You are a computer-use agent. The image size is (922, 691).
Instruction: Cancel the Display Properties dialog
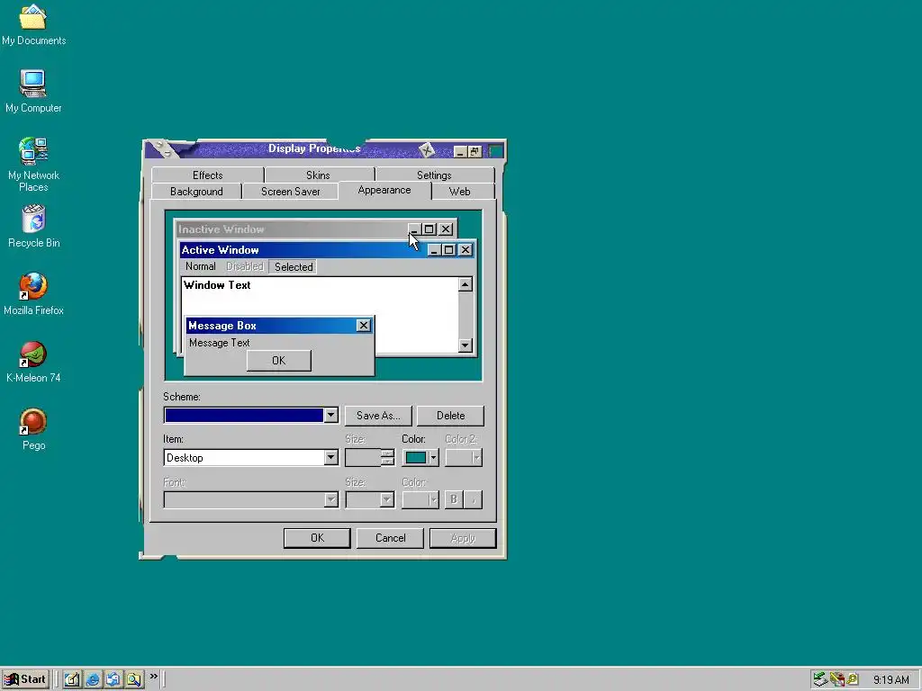point(390,538)
